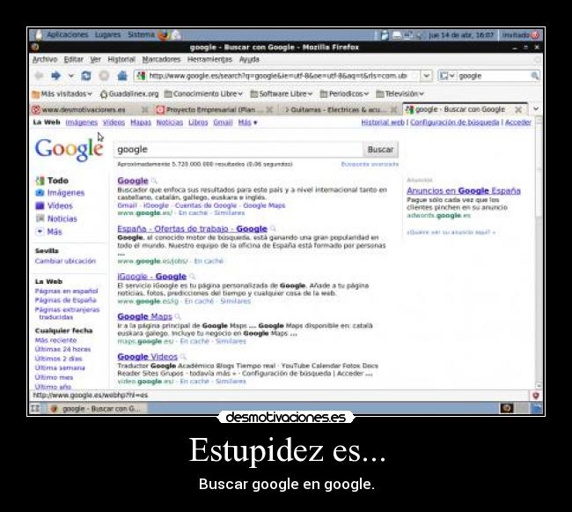This screenshot has width=572, height=512.
Task: Open the Ver menu
Action: [x=96, y=59]
